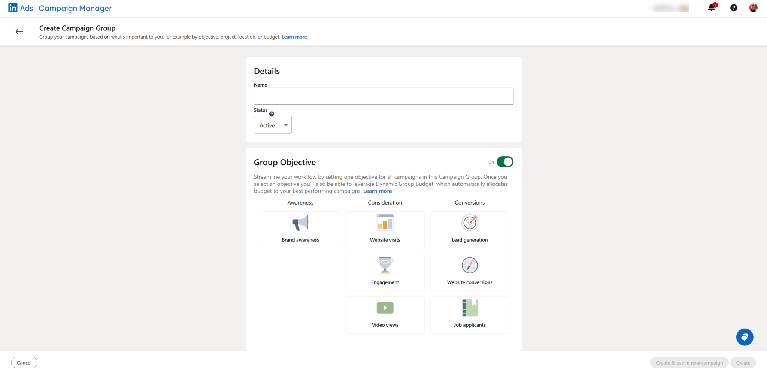Select the Lead generation target icon
The image size is (767, 372).
pyautogui.click(x=470, y=223)
